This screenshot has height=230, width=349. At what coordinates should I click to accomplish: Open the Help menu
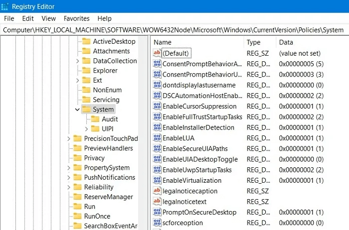[104, 18]
